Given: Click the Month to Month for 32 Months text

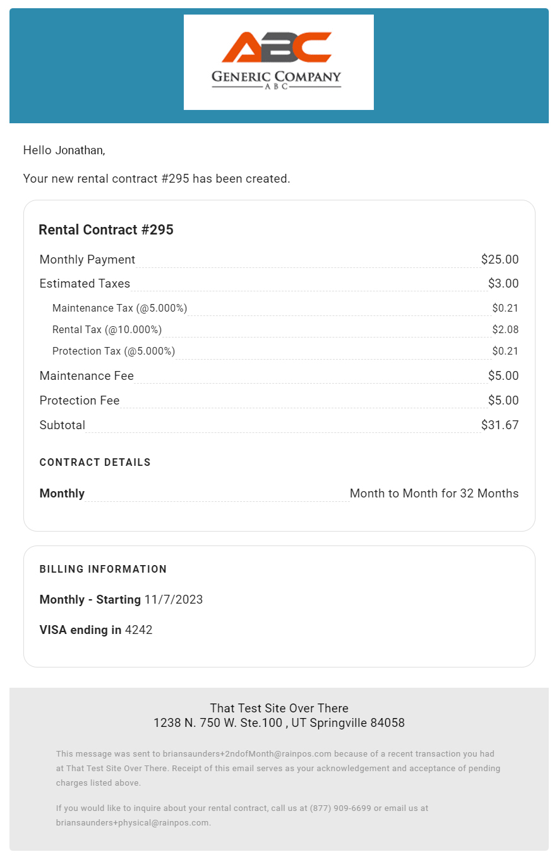Looking at the screenshot, I should [x=434, y=493].
